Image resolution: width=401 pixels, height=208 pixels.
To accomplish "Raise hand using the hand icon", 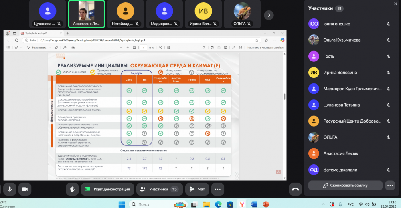I will coord(72,189).
